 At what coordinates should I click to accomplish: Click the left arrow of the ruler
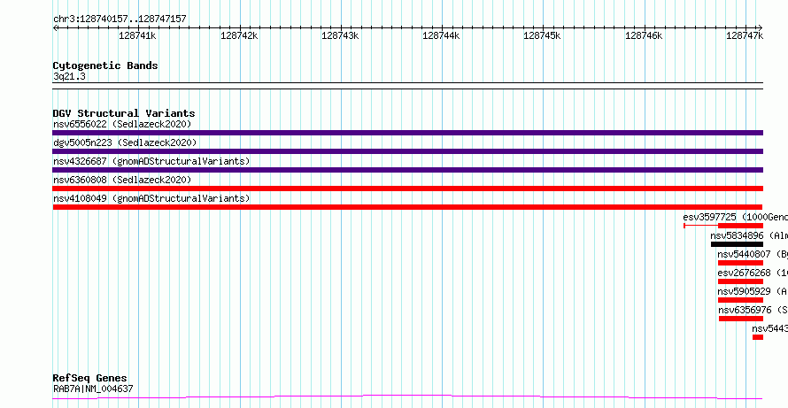pos(55,27)
